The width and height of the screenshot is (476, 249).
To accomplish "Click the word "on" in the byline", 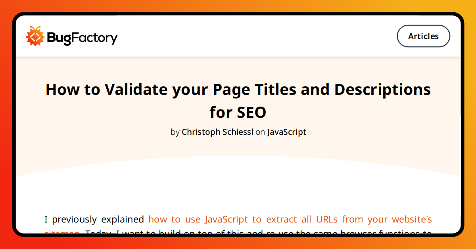I will coord(260,132).
